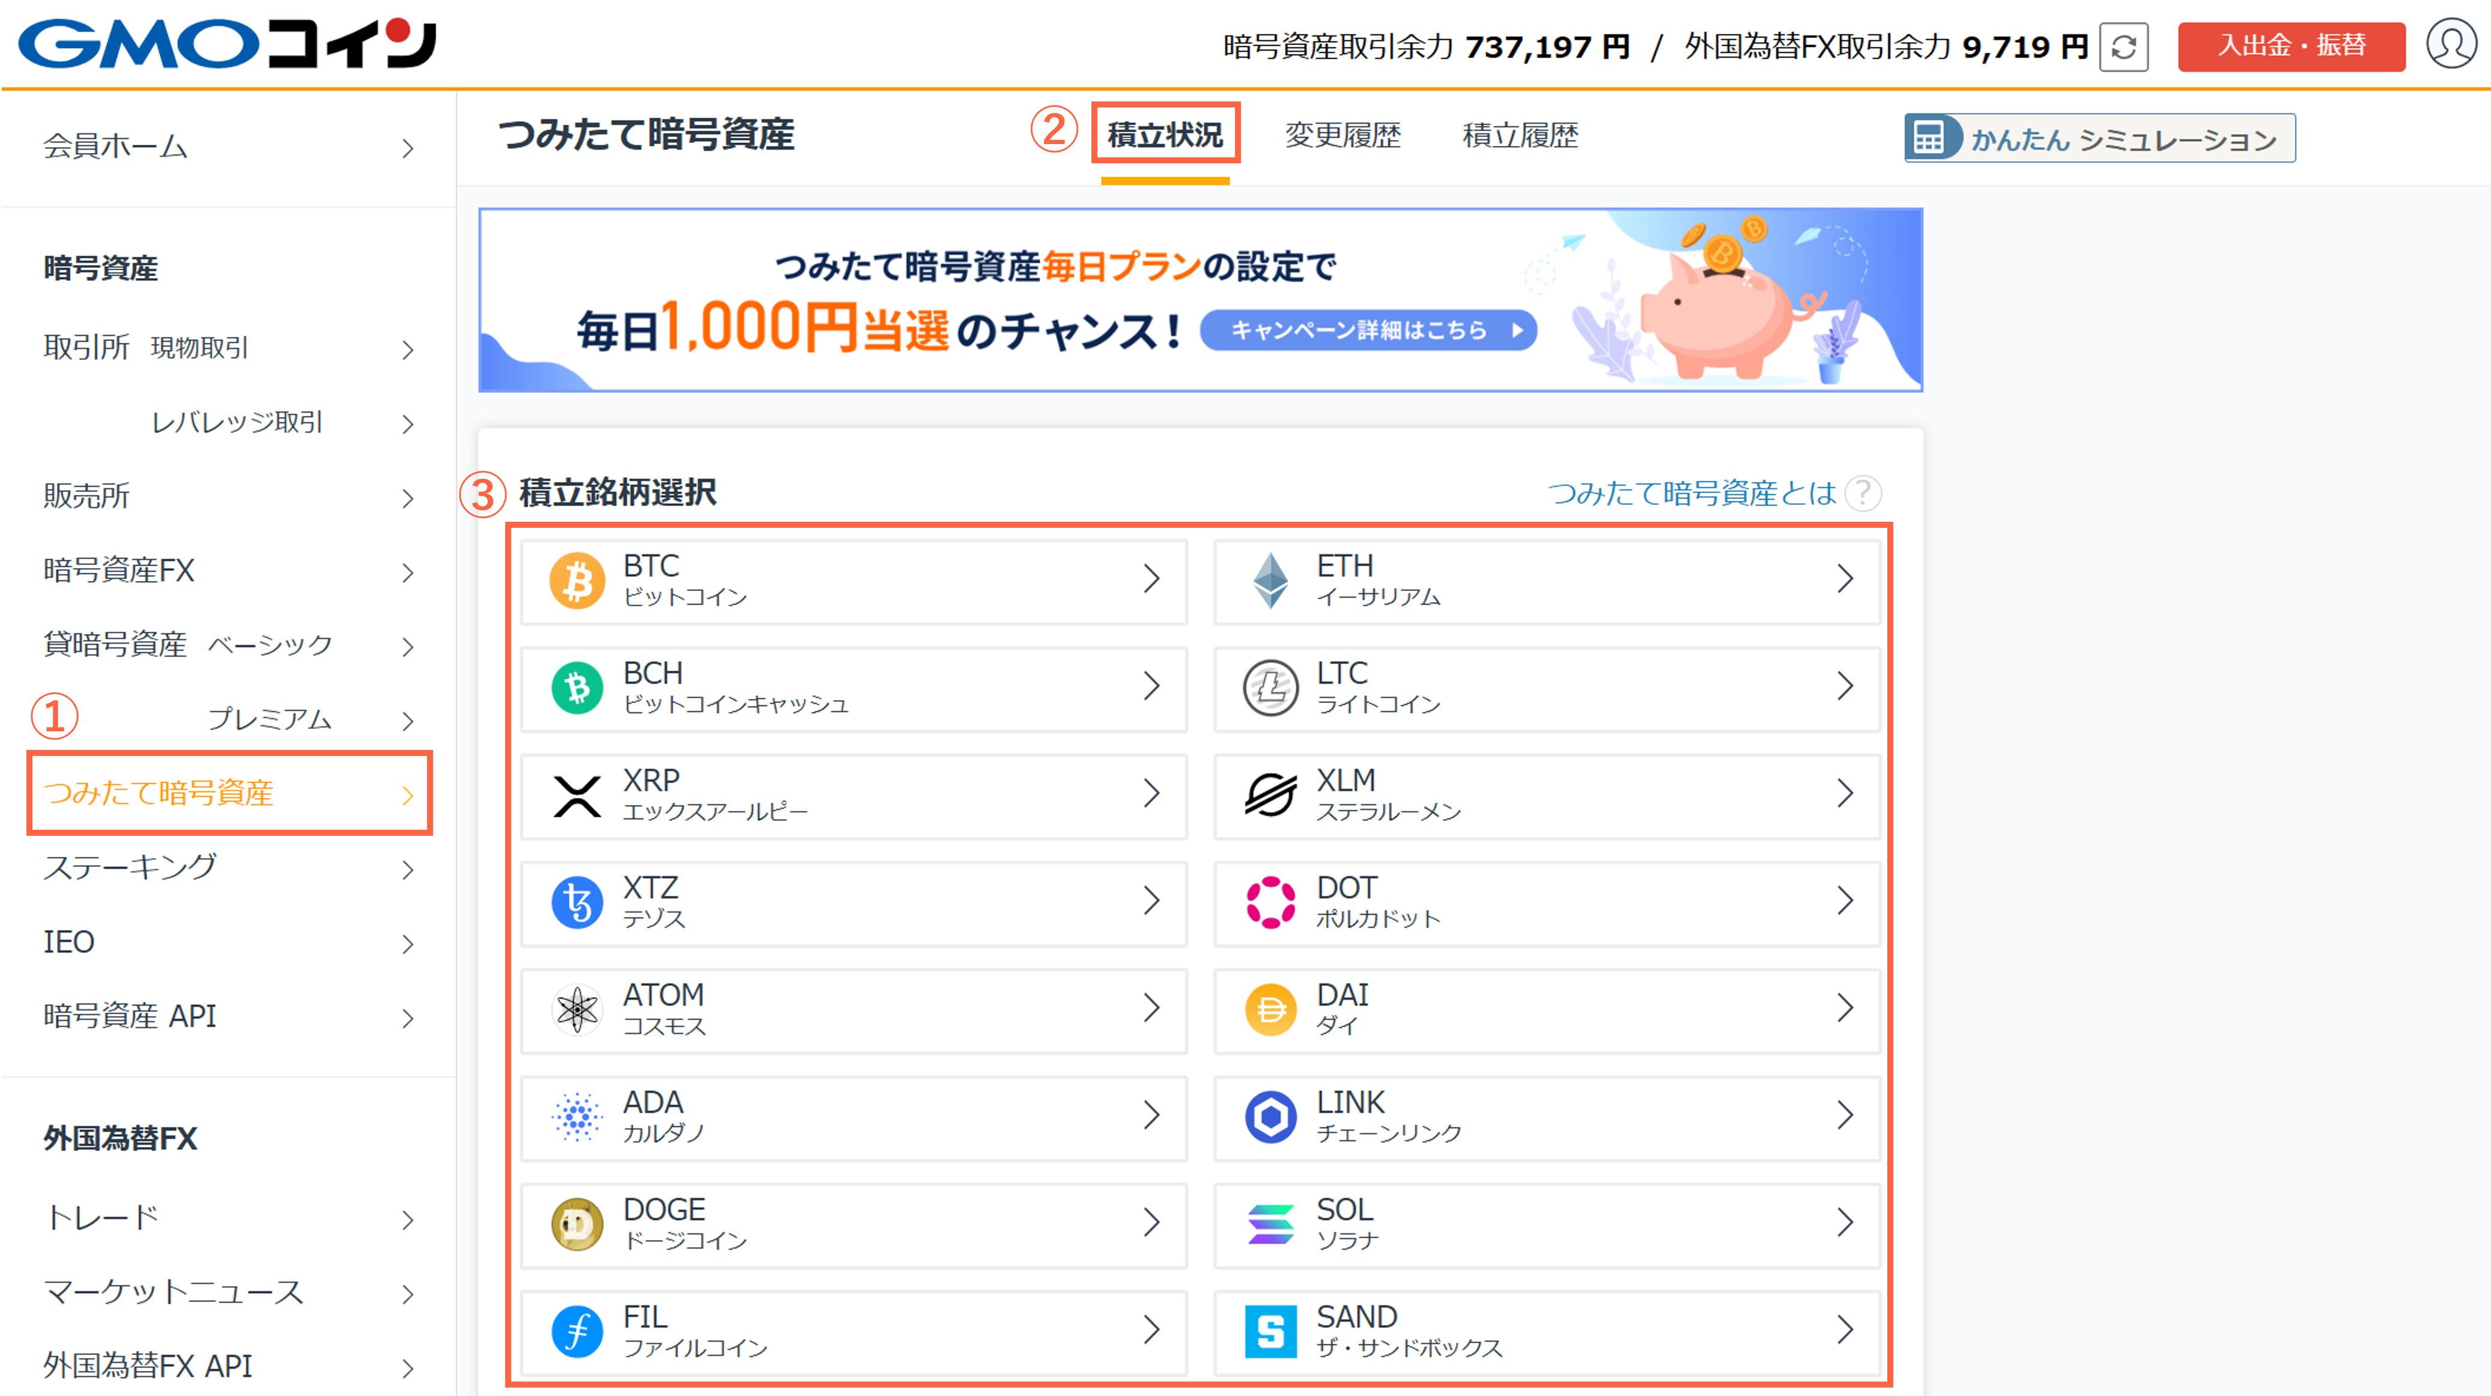
Task: Click the GMO Coin logo
Action: [227, 44]
